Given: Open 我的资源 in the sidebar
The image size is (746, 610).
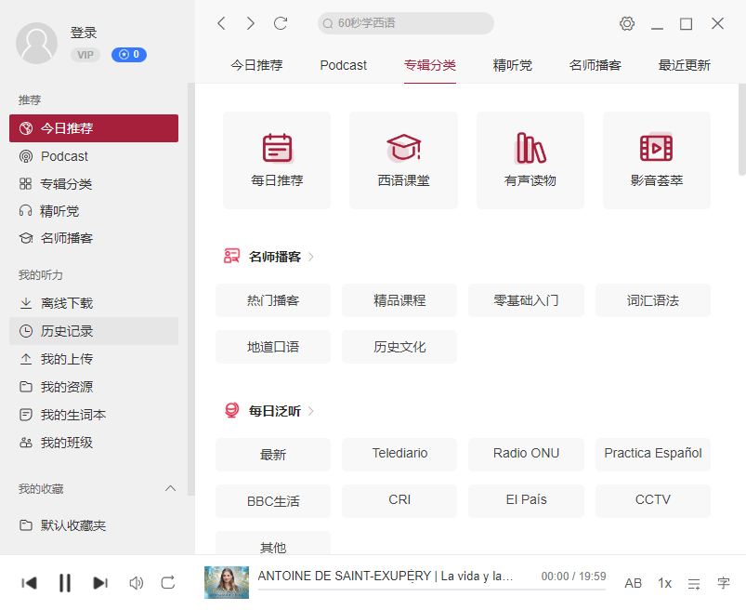Looking at the screenshot, I should (94, 387).
